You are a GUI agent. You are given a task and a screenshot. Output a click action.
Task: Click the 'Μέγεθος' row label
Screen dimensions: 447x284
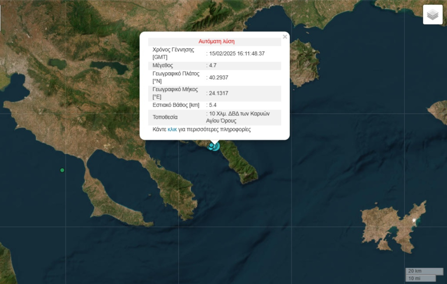point(164,65)
